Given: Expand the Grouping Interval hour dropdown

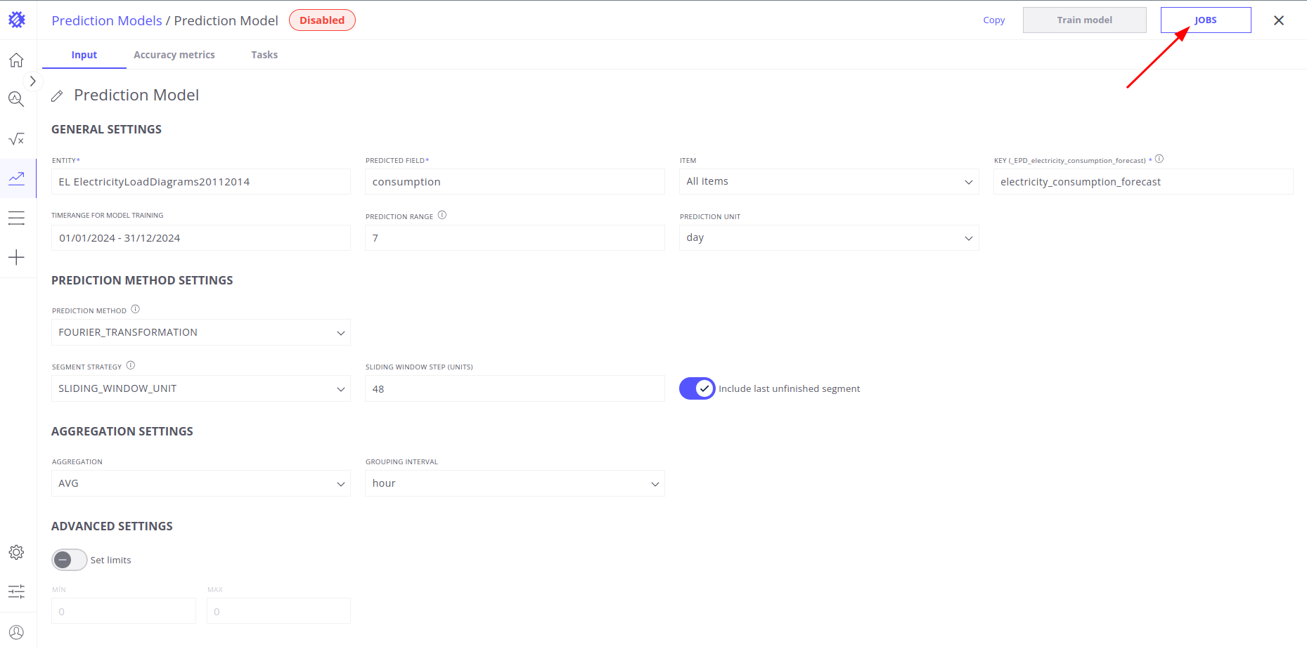Looking at the screenshot, I should coord(514,483).
